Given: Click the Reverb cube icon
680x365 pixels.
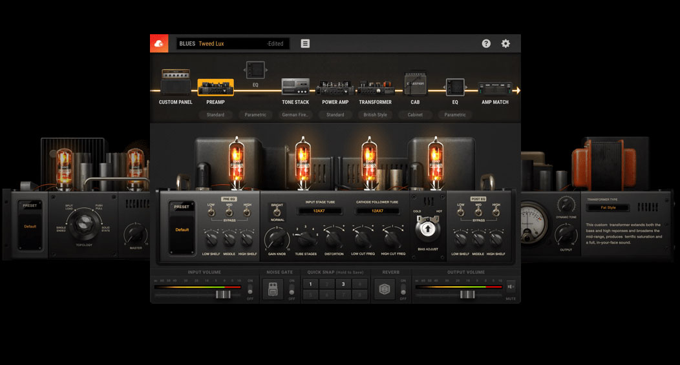Looking at the screenshot, I should [x=385, y=289].
